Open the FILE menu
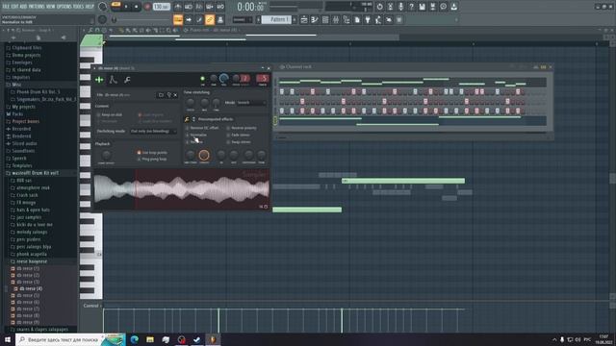 tap(6, 7)
